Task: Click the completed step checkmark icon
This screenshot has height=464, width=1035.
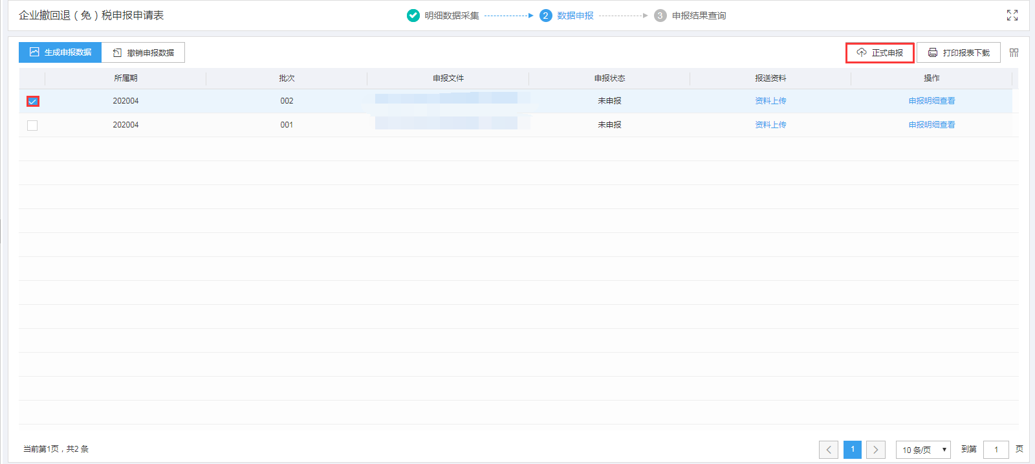Action: (x=413, y=16)
